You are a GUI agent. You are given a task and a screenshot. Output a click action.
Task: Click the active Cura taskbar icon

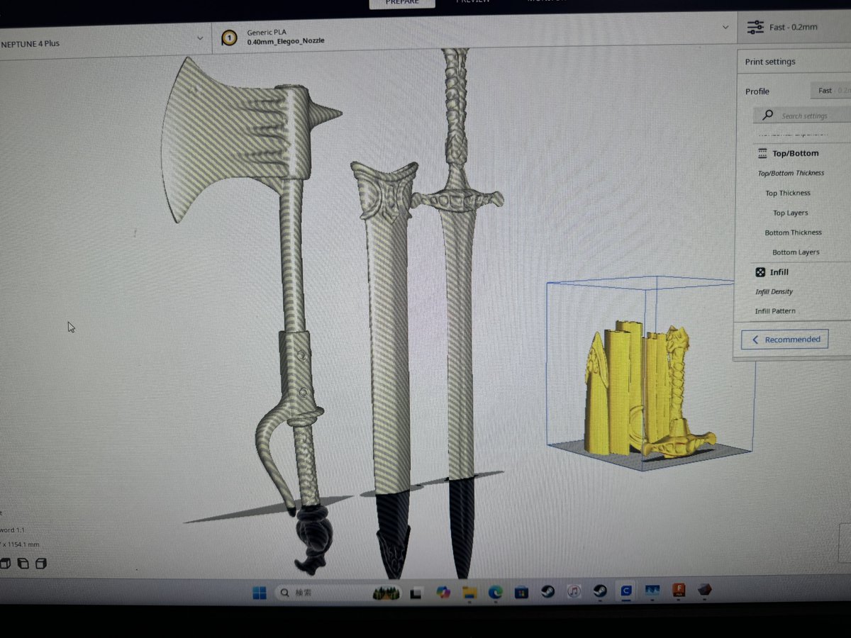coord(626,591)
